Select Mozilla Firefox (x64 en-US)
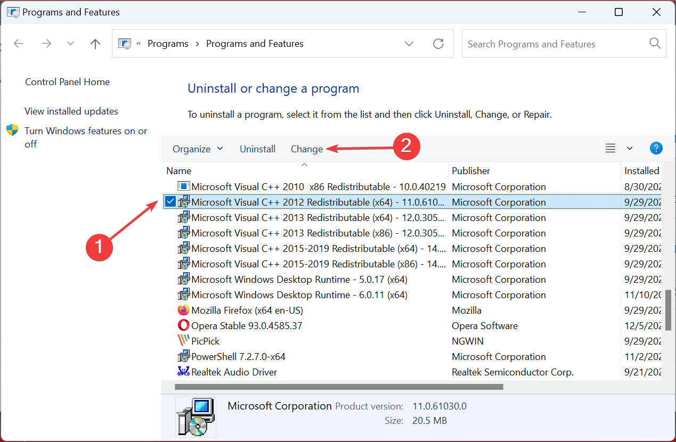Viewport: 676px width, 442px height. [x=247, y=310]
